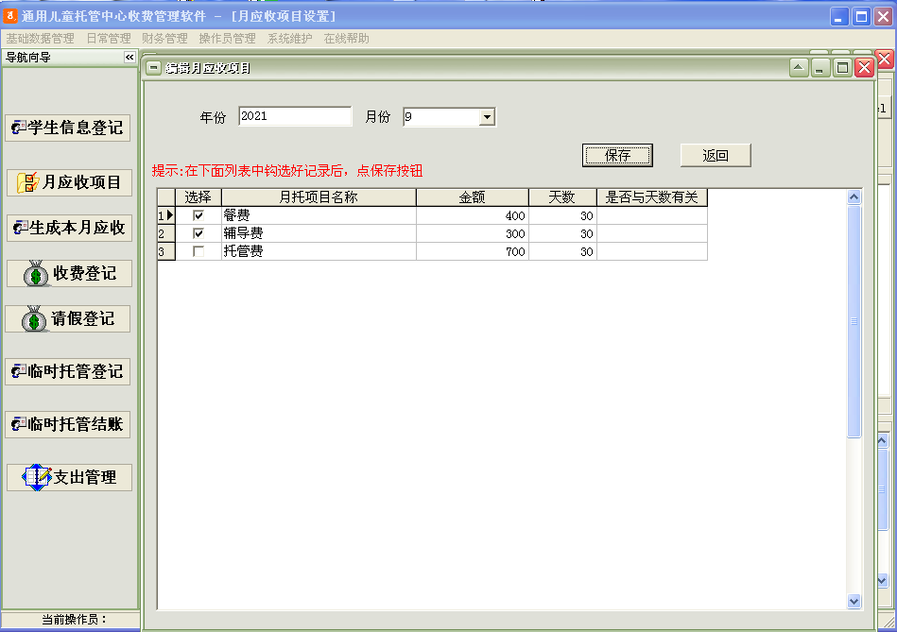
Task: Click 生成本月应收 sidebar icon
Action: 68,228
